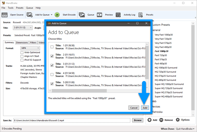The width and height of the screenshot is (197, 132).
Task: Check the Title 1 (01:36:56) checkbox
Action: (x=52, y=47)
